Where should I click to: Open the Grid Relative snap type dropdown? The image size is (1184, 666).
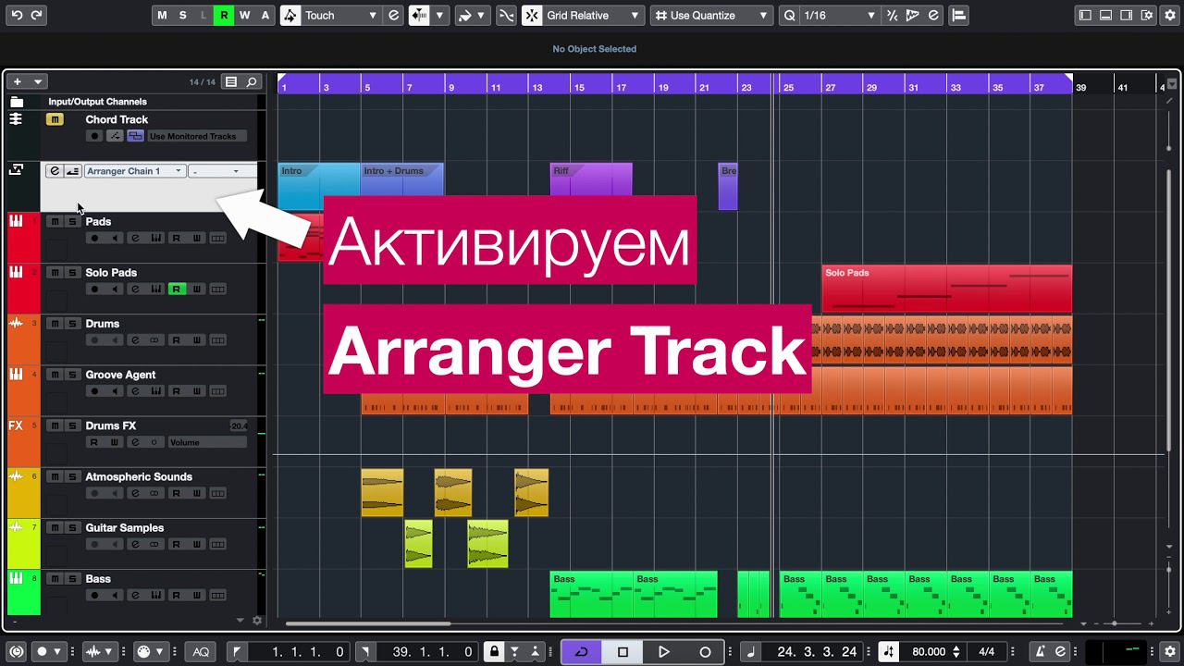593,16
